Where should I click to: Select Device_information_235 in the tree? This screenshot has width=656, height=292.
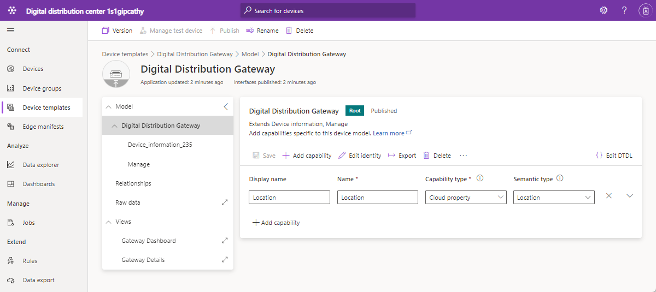pos(160,145)
